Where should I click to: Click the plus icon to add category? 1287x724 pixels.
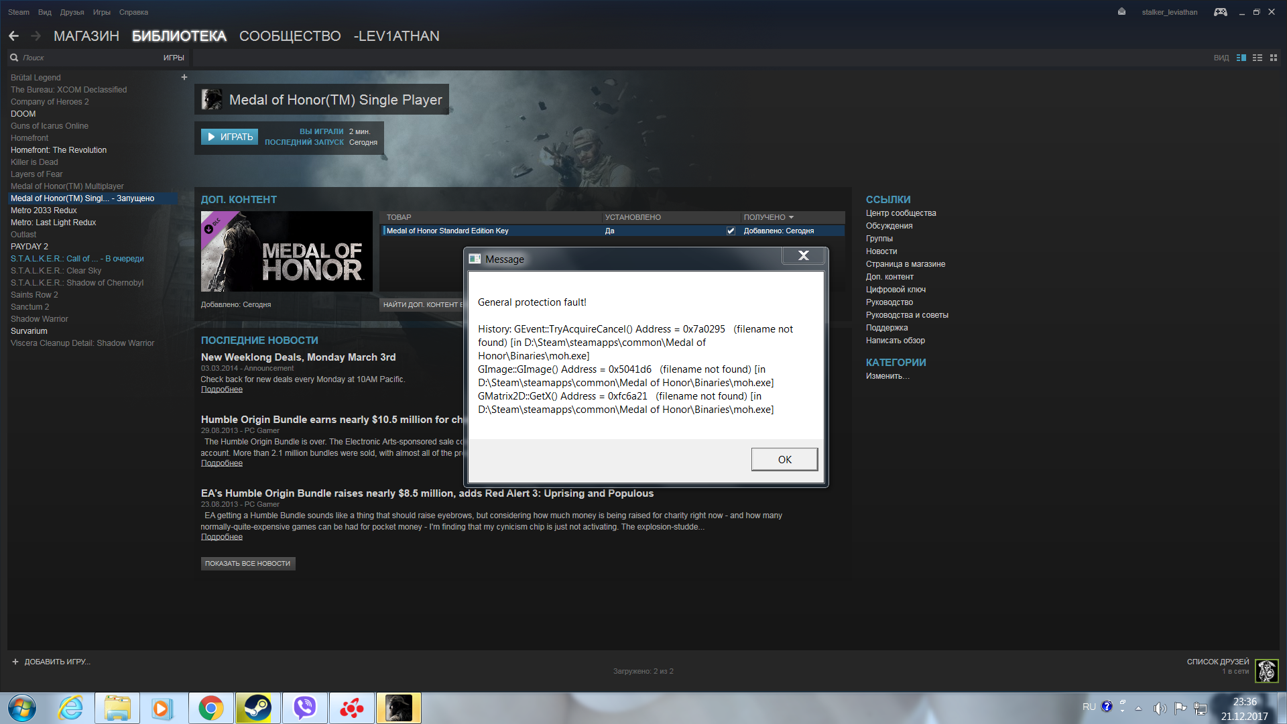click(184, 77)
